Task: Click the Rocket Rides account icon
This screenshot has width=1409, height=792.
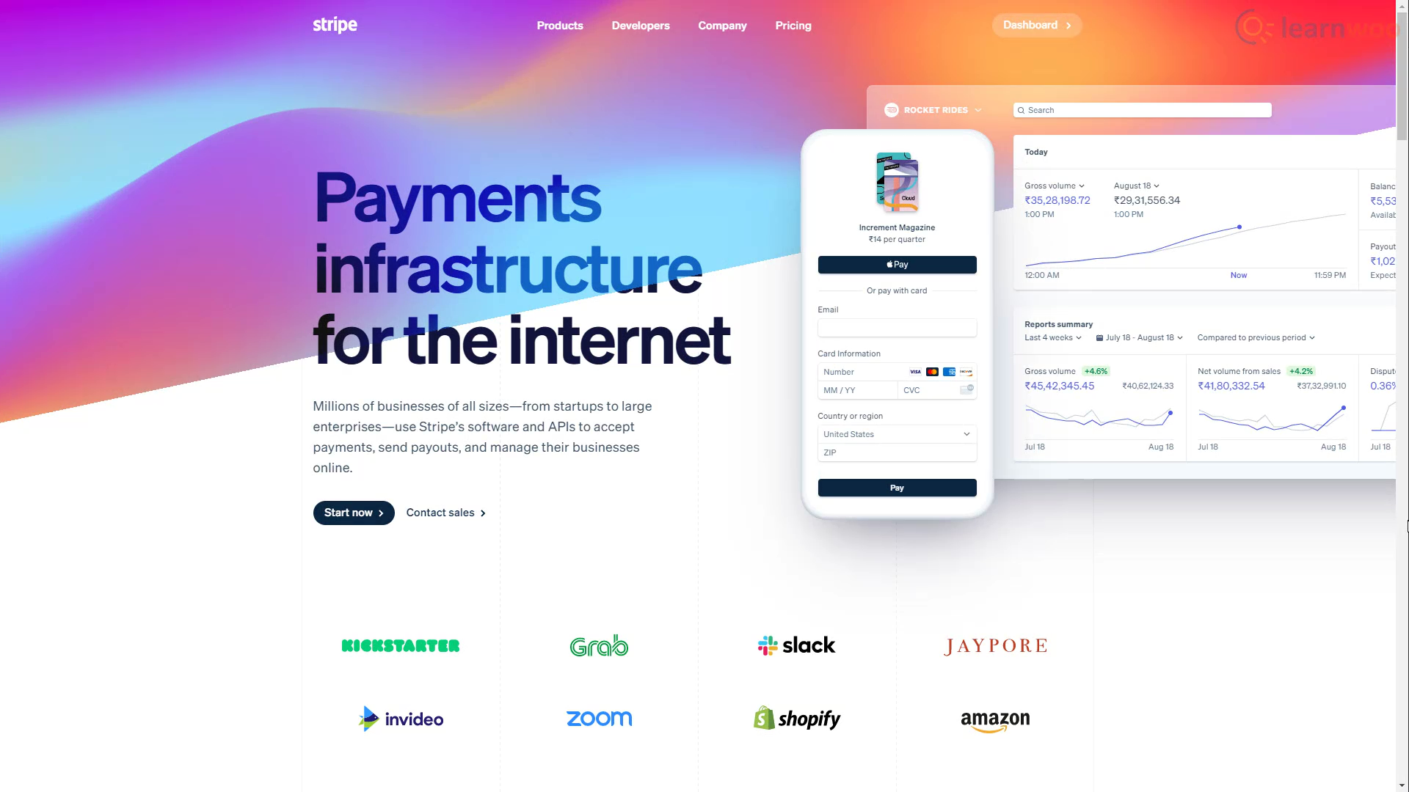Action: pos(892,109)
